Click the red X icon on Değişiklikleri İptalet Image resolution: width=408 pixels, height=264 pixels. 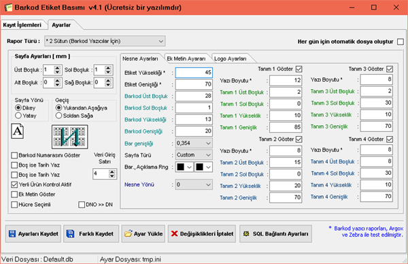[x=174, y=234]
